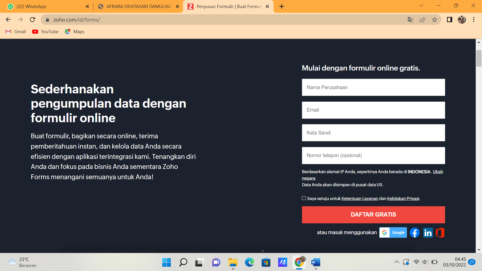Open the weather widget
The image size is (482, 271).
point(22,262)
